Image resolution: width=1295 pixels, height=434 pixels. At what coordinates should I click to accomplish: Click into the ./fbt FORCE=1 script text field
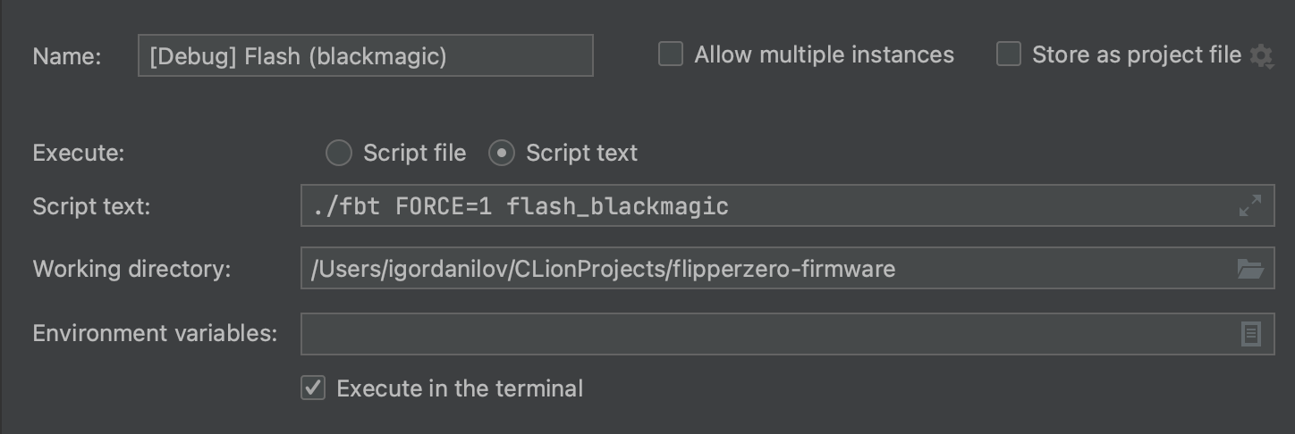click(760, 206)
